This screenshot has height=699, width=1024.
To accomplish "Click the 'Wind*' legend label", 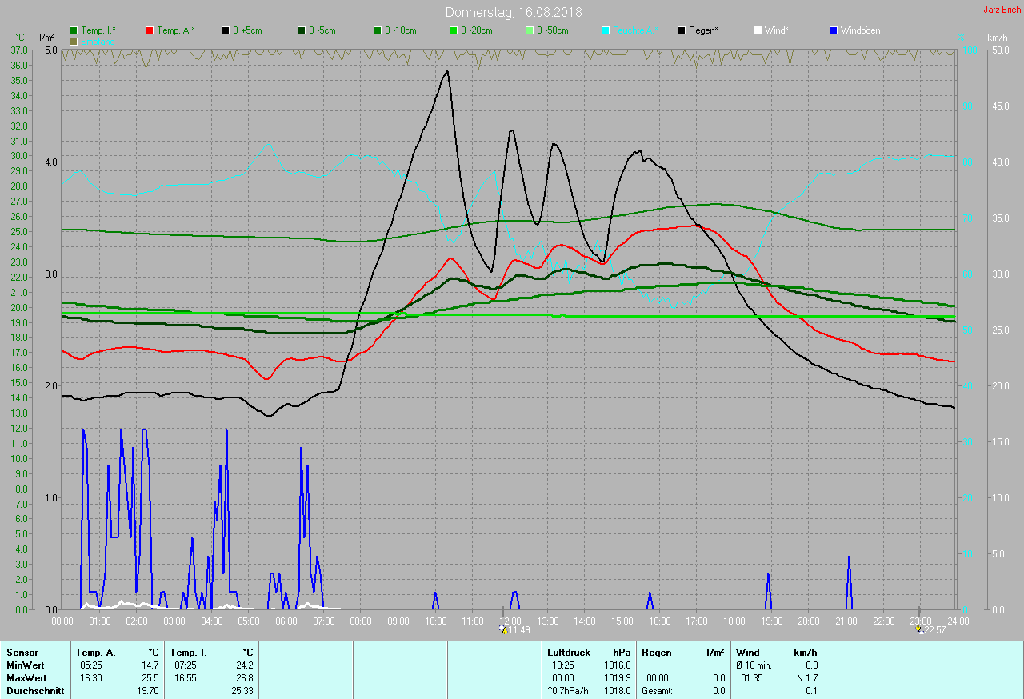I will pos(776,30).
